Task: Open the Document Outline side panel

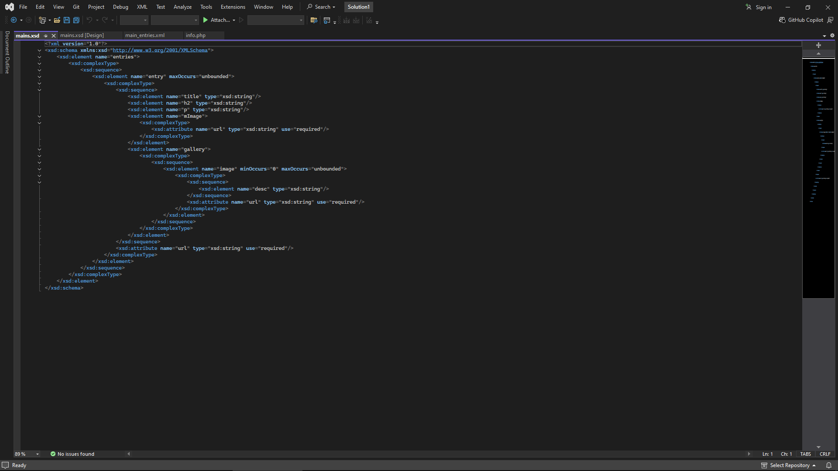Action: pos(7,52)
